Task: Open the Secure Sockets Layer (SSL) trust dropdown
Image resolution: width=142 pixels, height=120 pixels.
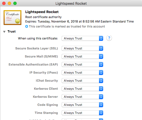Action: coord(82,48)
